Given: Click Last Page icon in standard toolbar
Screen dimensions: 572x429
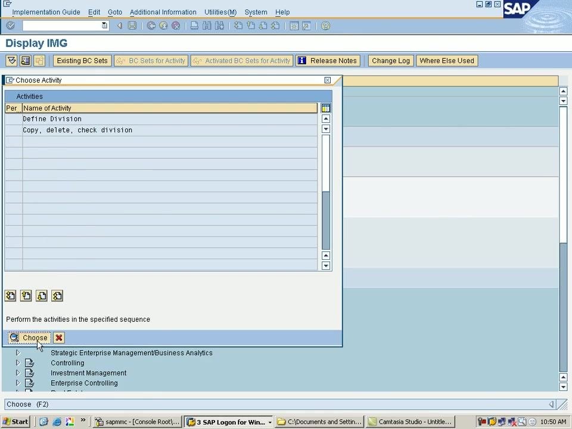Looking at the screenshot, I should (x=275, y=26).
